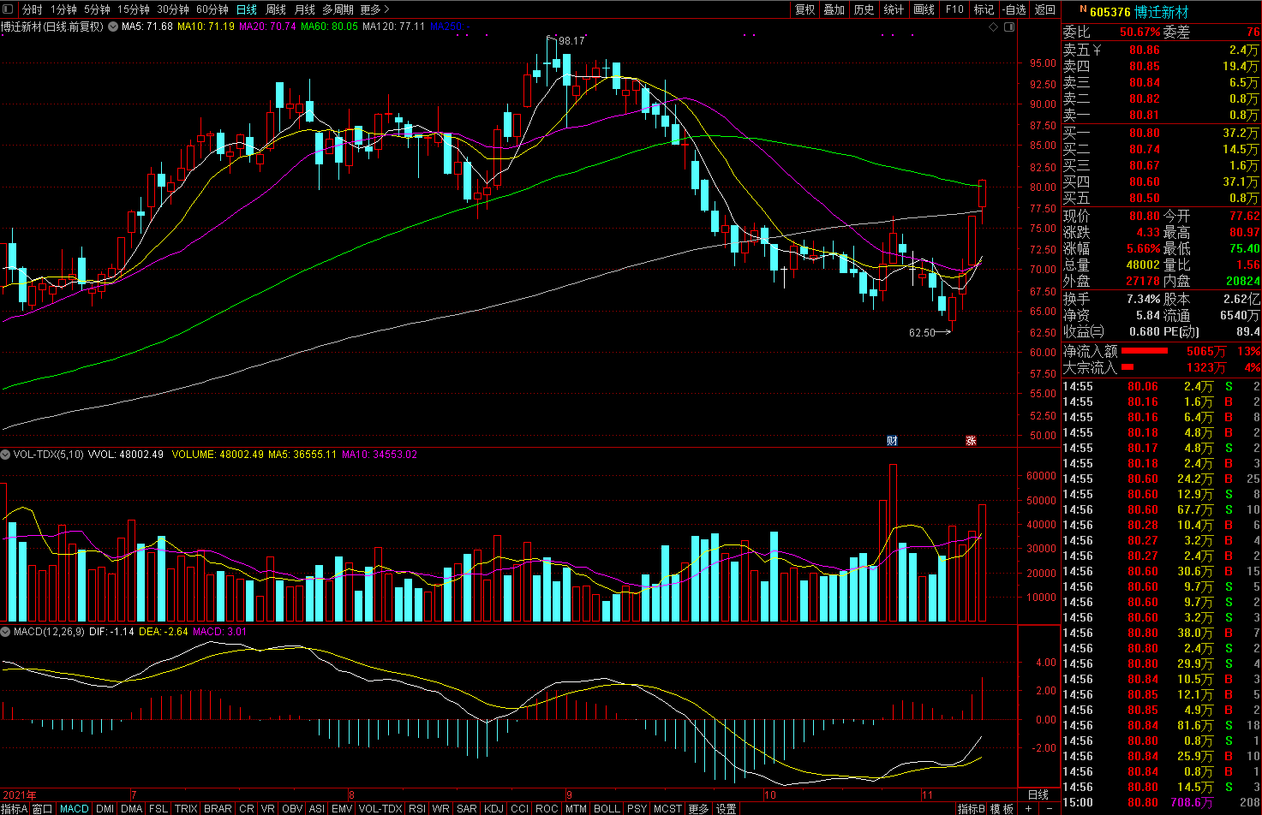Select the MACD indicator tab

coord(75,808)
